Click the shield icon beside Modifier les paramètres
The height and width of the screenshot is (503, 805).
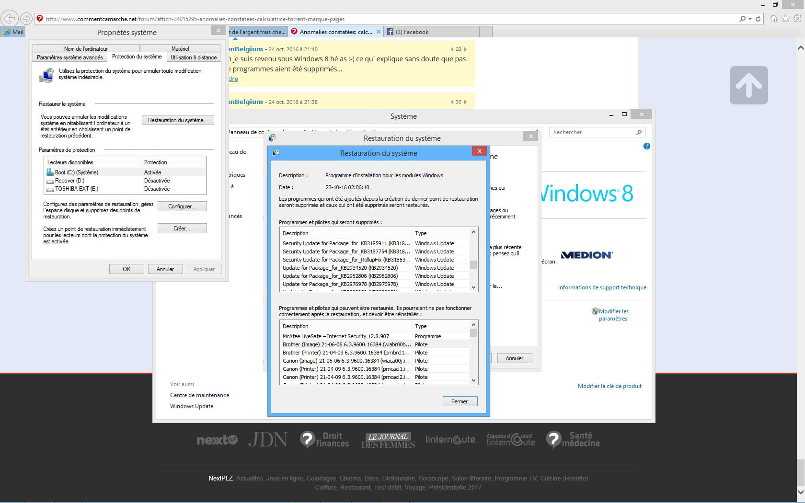pyautogui.click(x=595, y=311)
